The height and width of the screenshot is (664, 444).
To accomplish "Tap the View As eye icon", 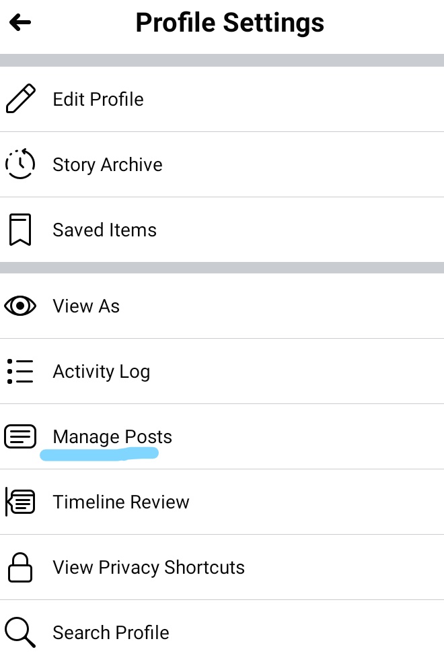I will tap(20, 306).
